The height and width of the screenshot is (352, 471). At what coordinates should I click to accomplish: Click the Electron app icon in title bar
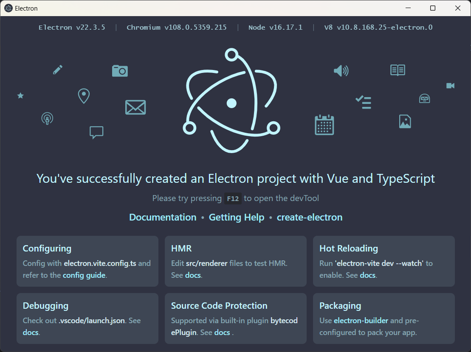click(8, 8)
